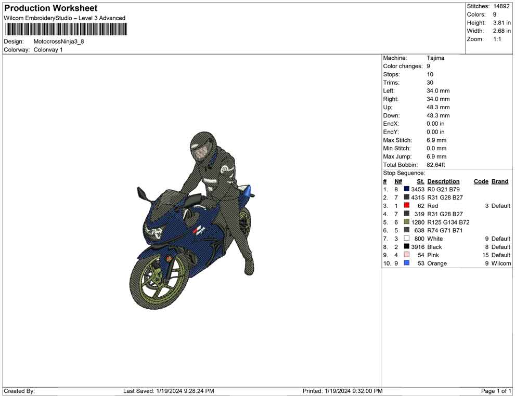Click the Production Worksheet title

pyautogui.click(x=50, y=8)
